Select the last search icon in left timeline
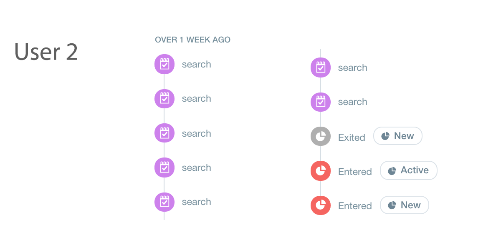Screen dimensions: 501x250 pyautogui.click(x=164, y=202)
